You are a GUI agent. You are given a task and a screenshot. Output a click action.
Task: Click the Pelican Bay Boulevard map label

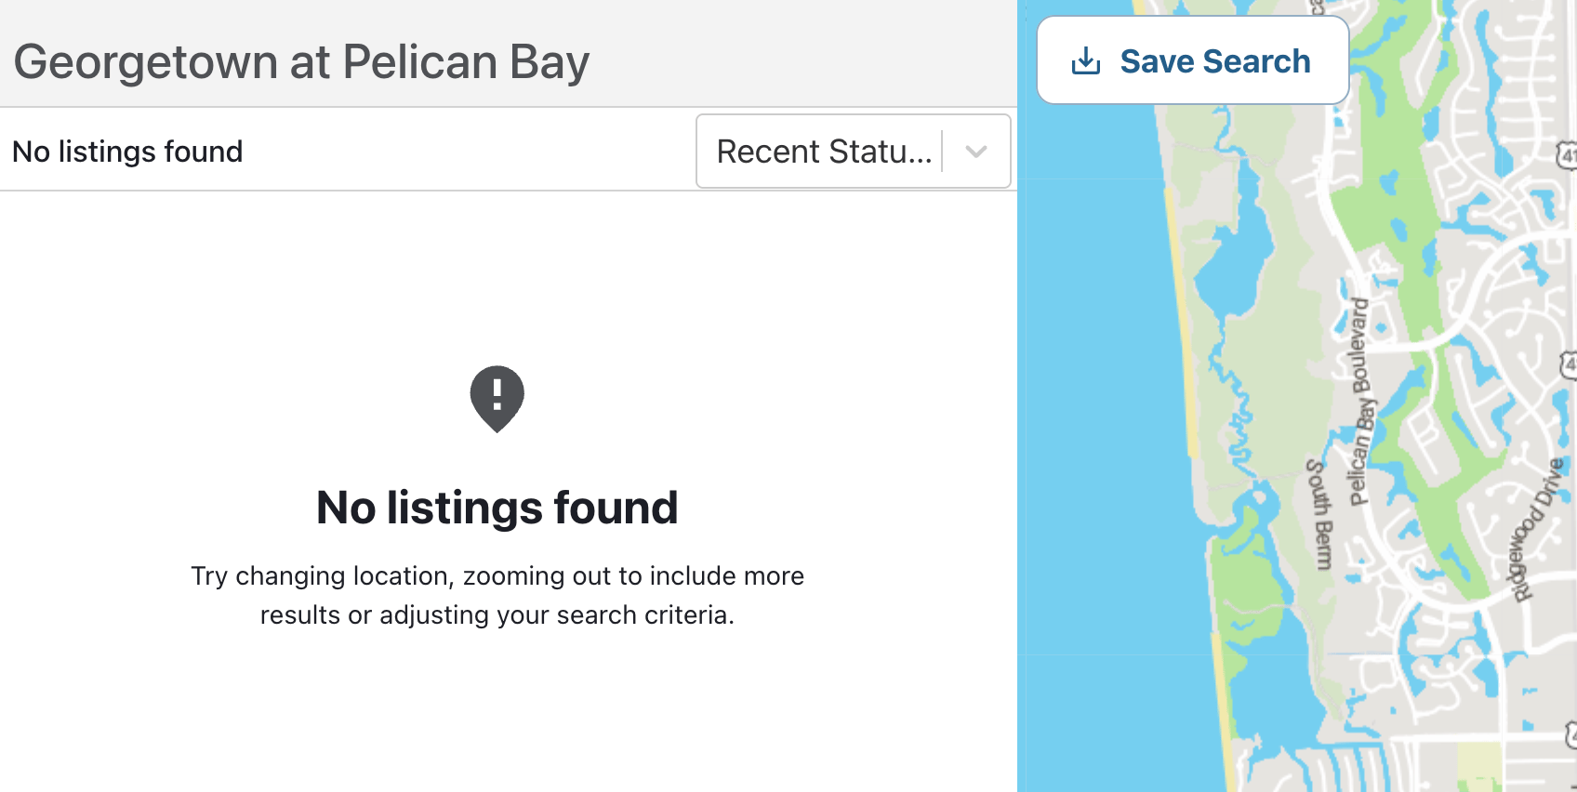1359,402
